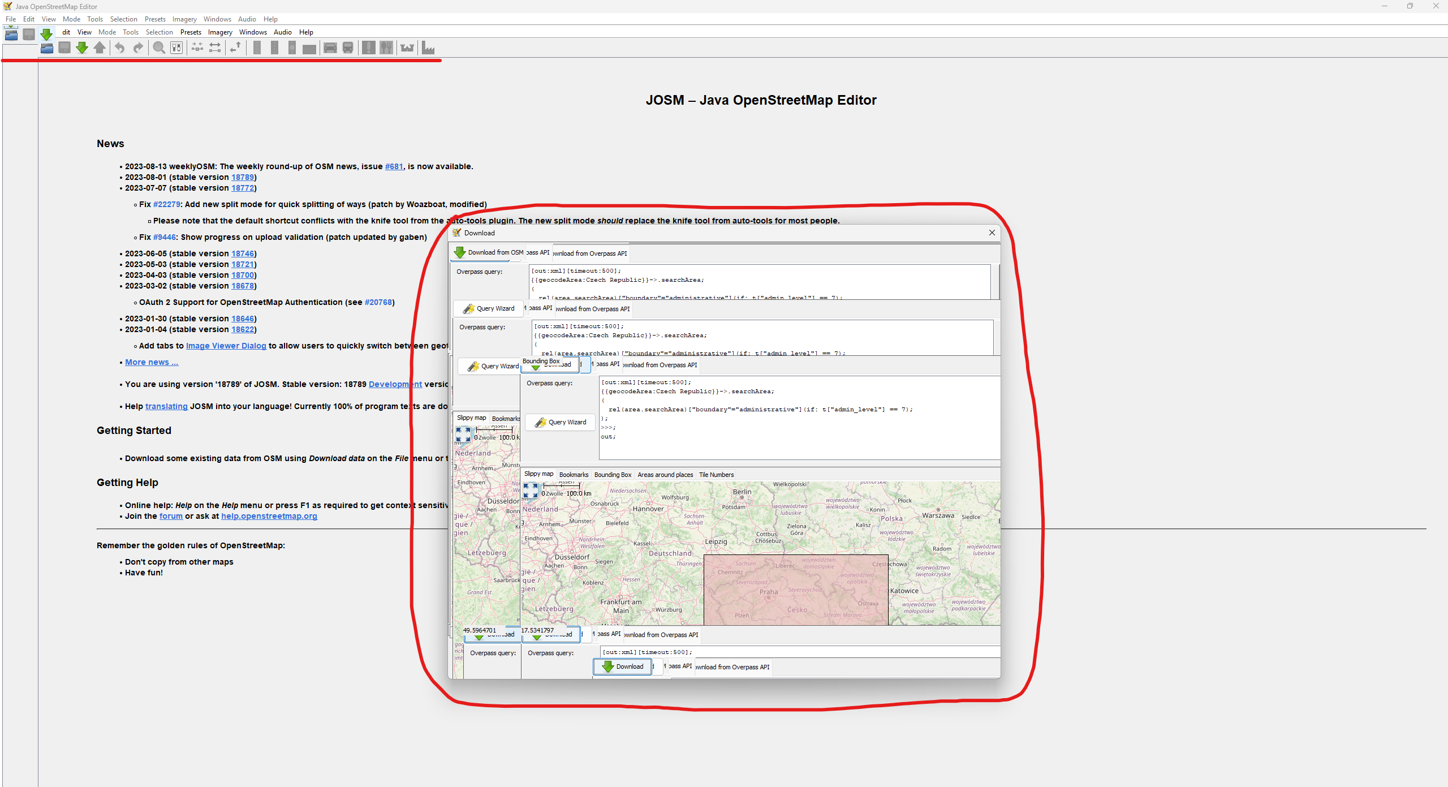Image resolution: width=1448 pixels, height=787 pixels.
Task: Open Presets in the black-text duplicated menu bar
Action: click(191, 32)
